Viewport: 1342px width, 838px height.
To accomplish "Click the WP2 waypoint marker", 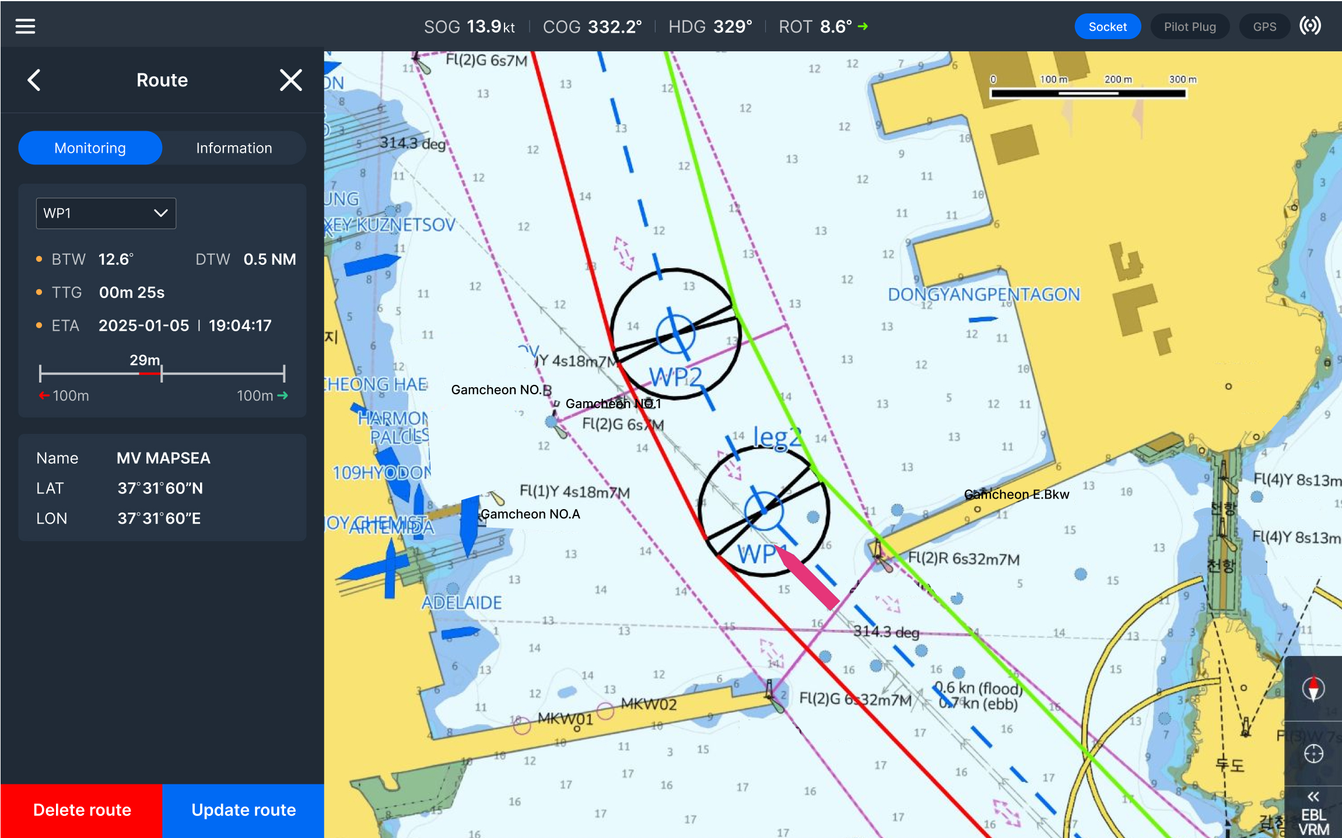I will [675, 335].
